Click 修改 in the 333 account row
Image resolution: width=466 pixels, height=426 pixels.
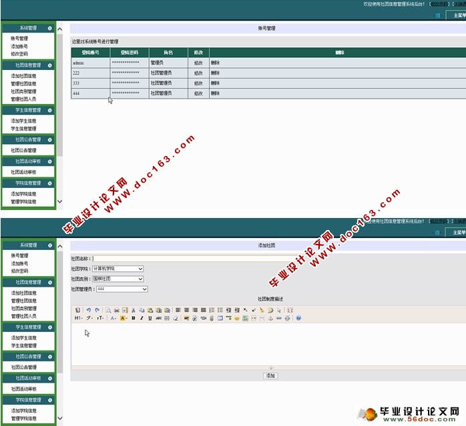[x=198, y=83]
